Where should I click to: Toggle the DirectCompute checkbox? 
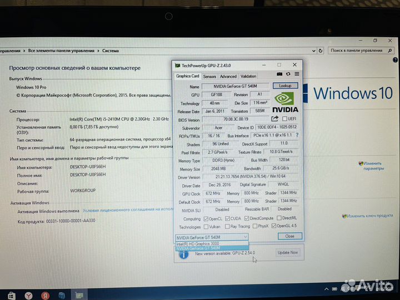[x=247, y=218]
